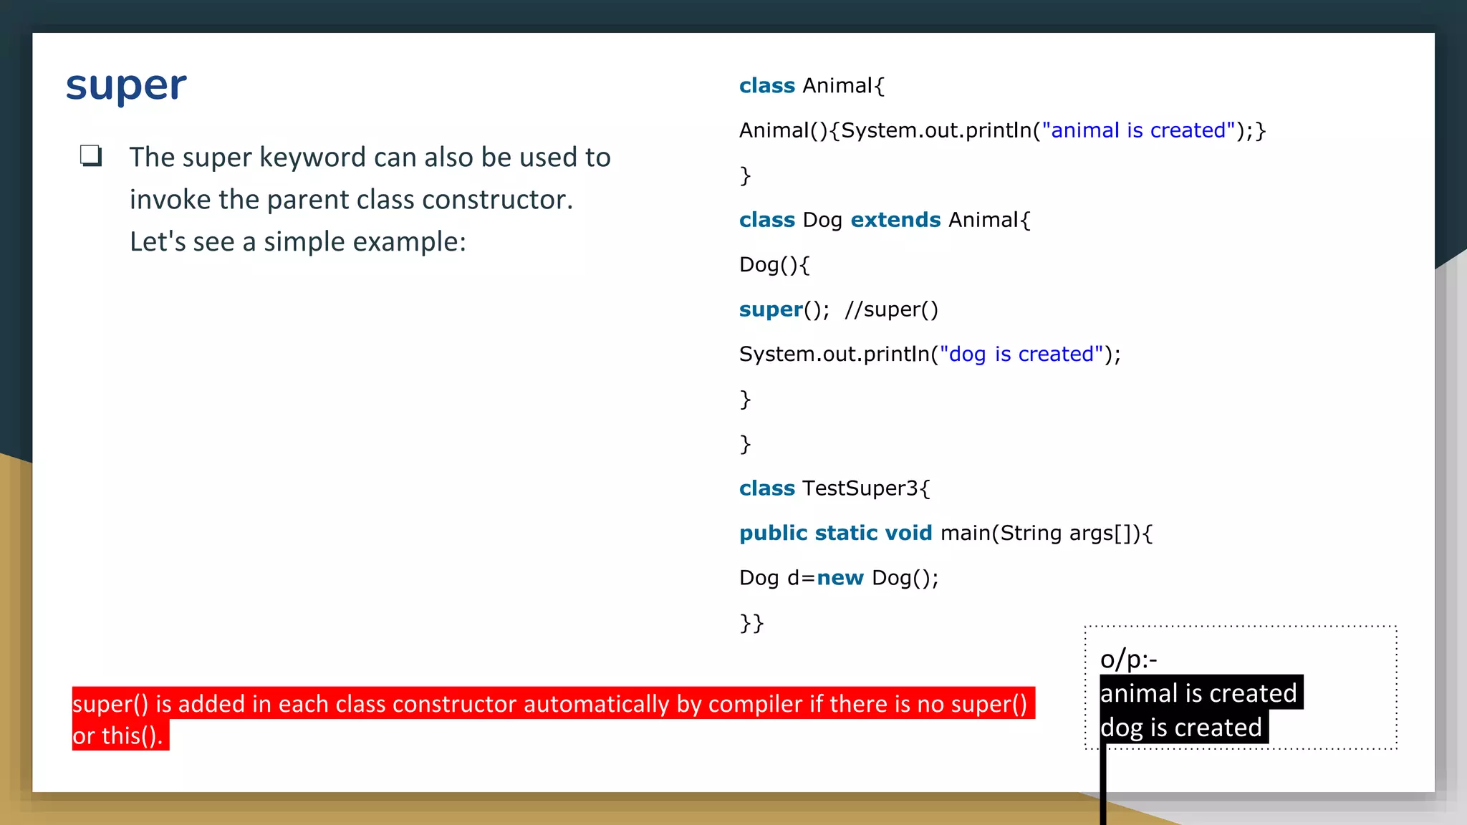
Task: Click the square bullet marker beside the paragraph
Action: [91, 155]
